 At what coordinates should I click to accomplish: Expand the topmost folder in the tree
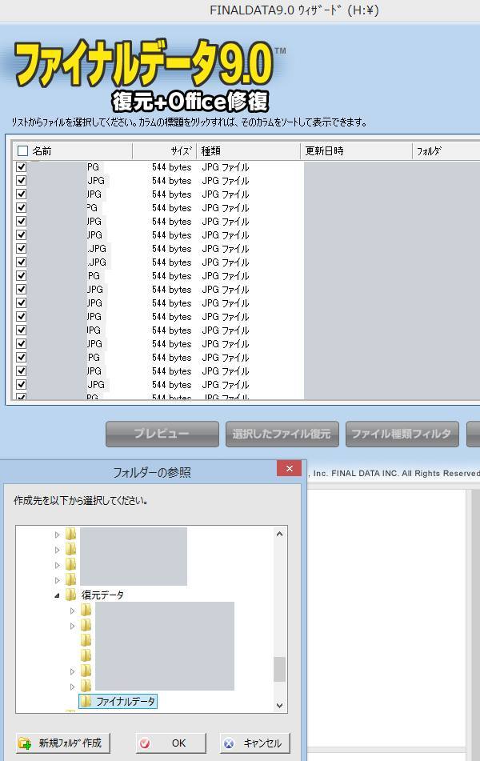pyautogui.click(x=57, y=535)
